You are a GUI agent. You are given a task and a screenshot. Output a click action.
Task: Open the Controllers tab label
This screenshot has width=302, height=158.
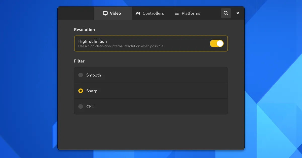tap(153, 13)
